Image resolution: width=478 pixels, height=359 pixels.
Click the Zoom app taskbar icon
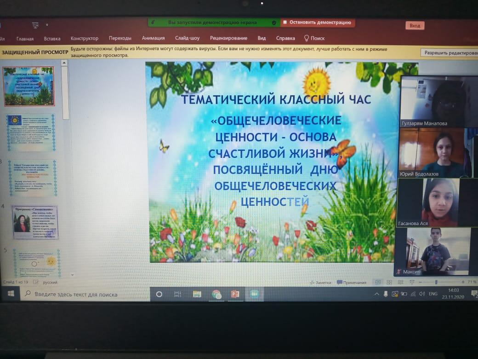coord(253,294)
